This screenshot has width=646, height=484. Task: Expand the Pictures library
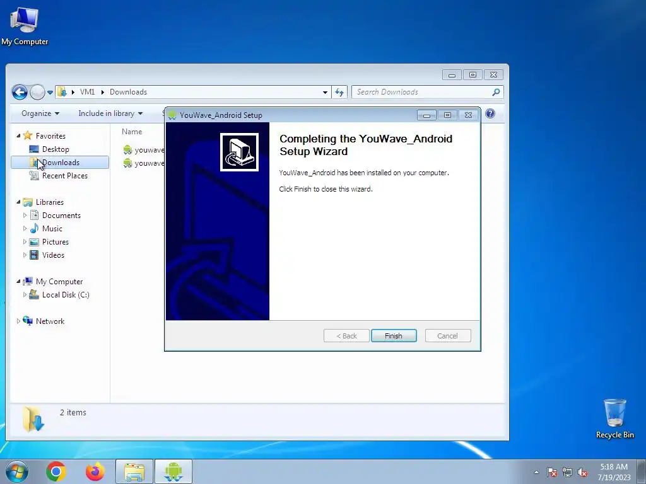pyautogui.click(x=25, y=241)
